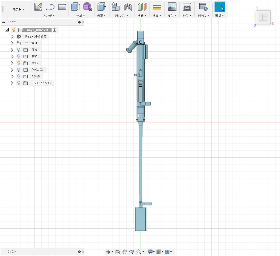Expand the コンストラクション folder
This screenshot has width=280, height=256.
click(12, 83)
